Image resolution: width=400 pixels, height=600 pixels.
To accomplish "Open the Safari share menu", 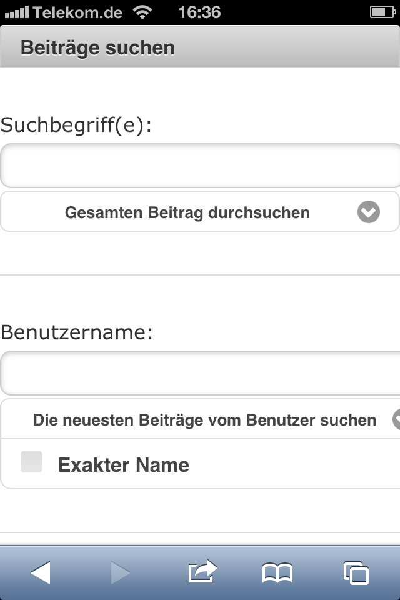I will [x=202, y=572].
